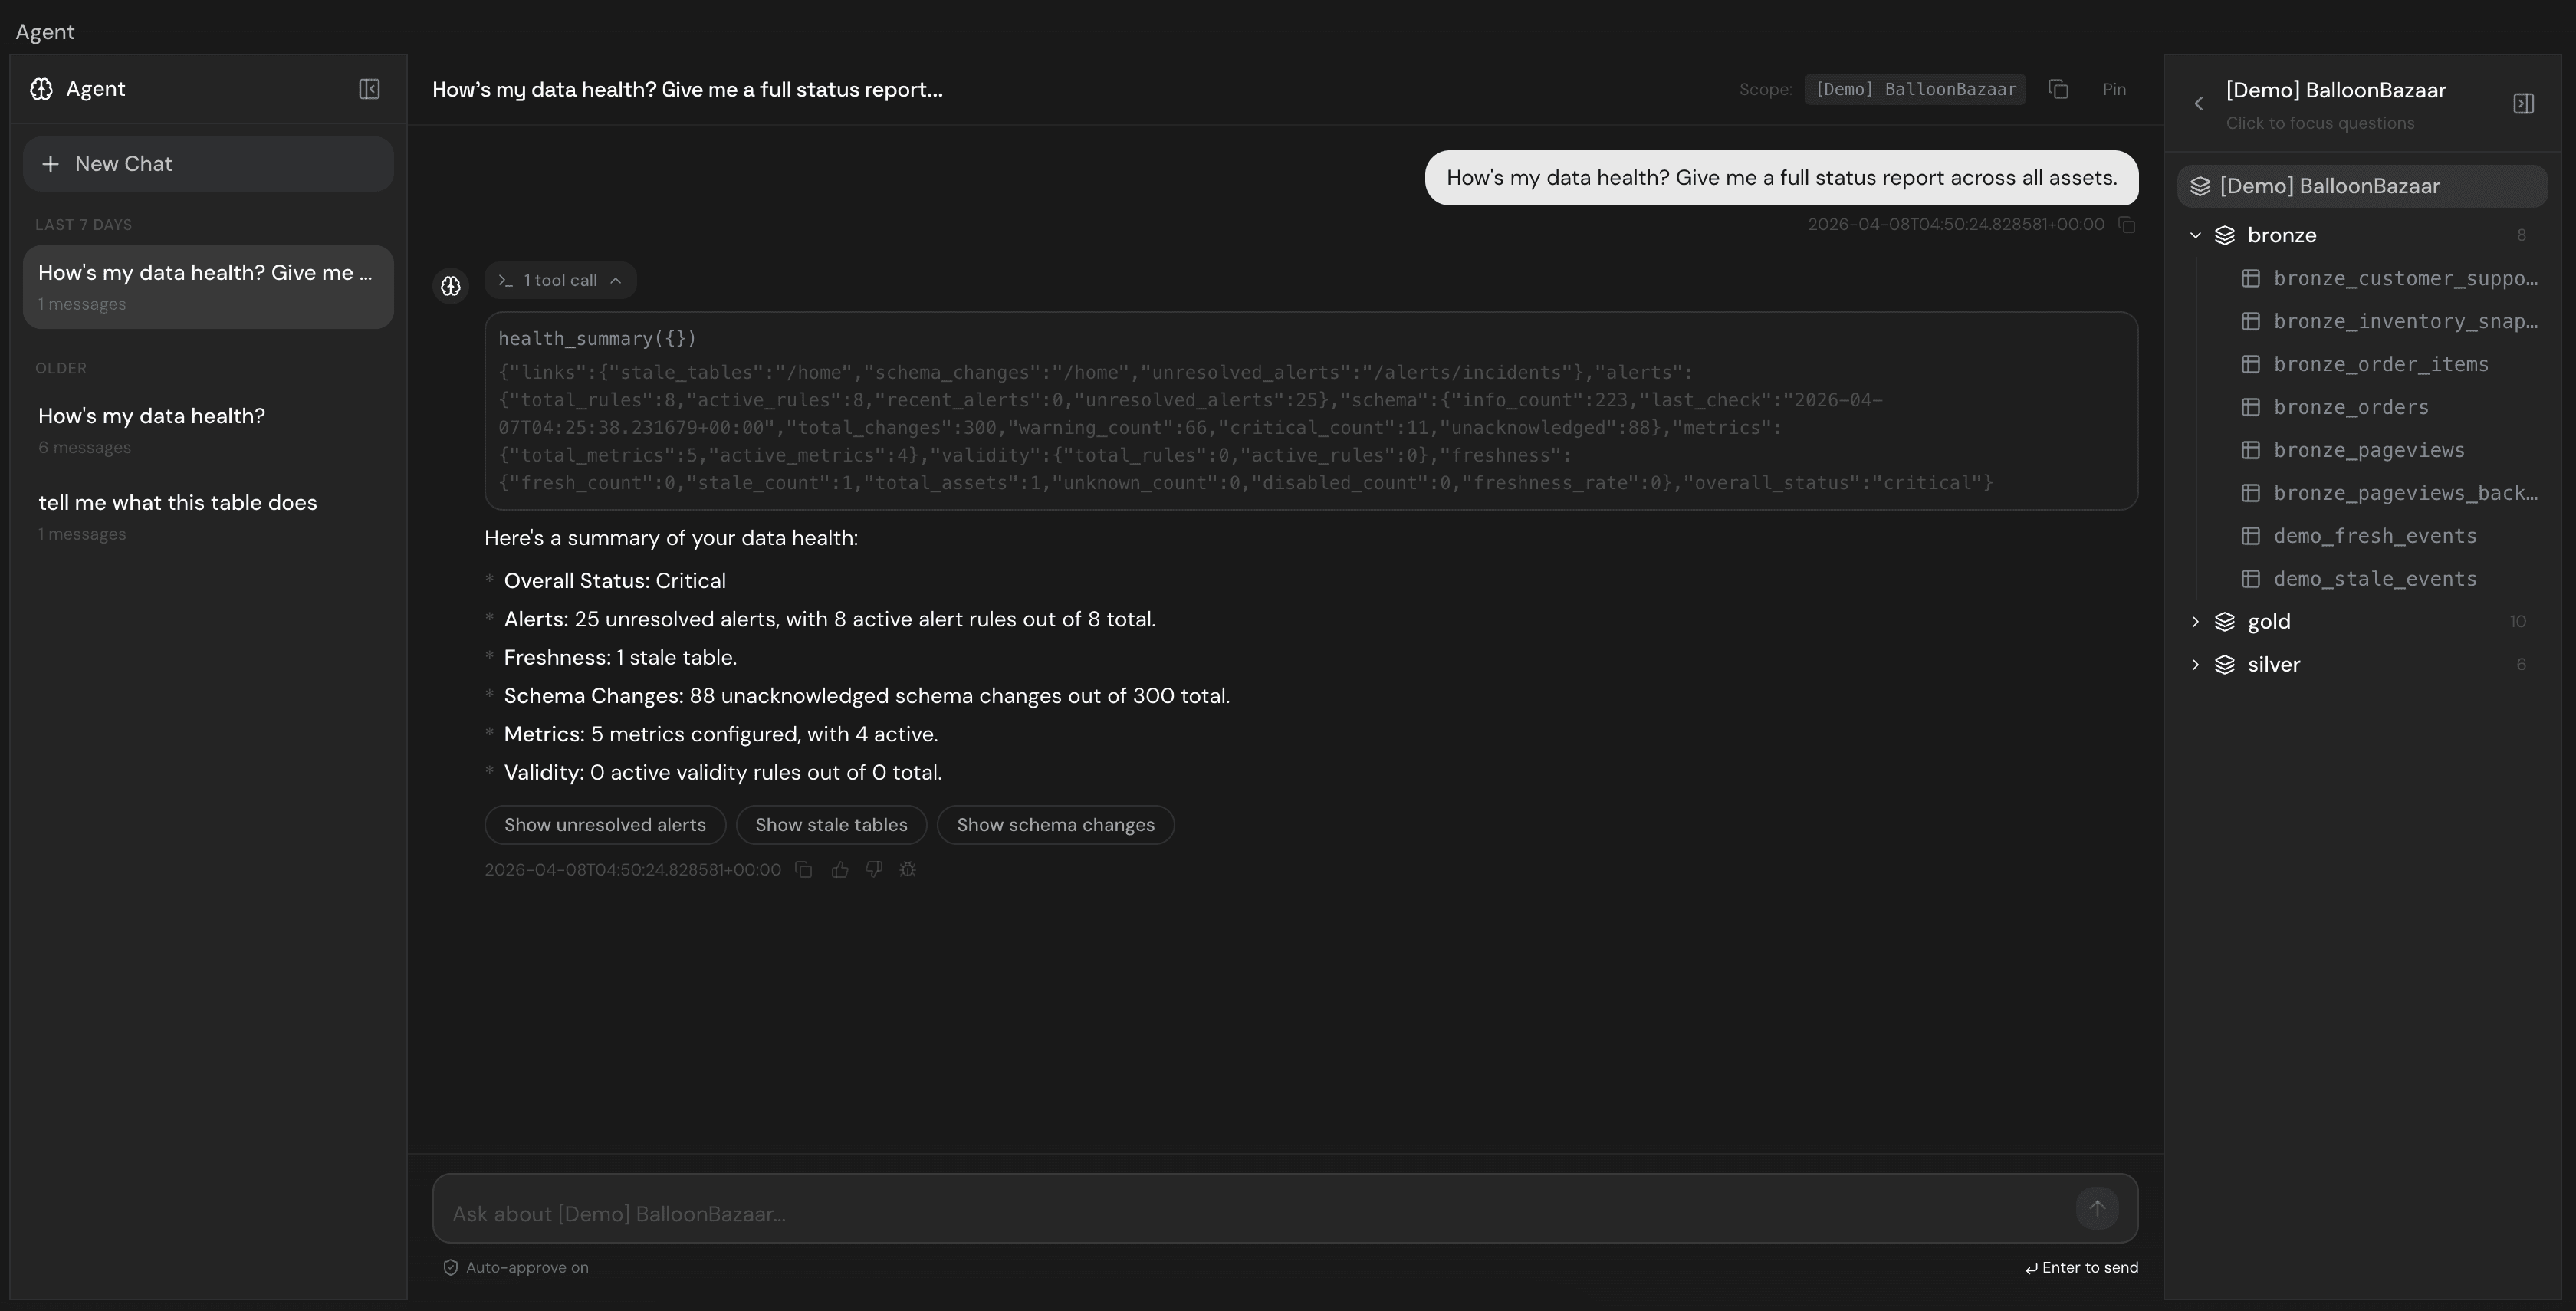Select [Demo] BalloonBazaar root in tree
Image resolution: width=2576 pixels, height=1311 pixels.
(x=2362, y=186)
